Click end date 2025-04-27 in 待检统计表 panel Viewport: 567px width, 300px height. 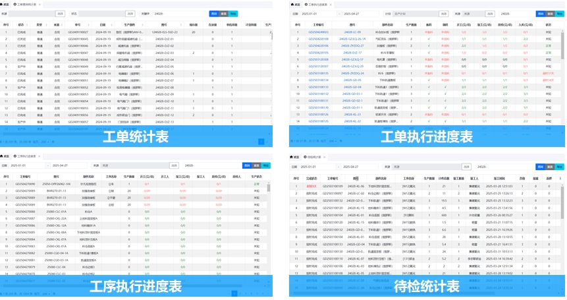coord(360,167)
